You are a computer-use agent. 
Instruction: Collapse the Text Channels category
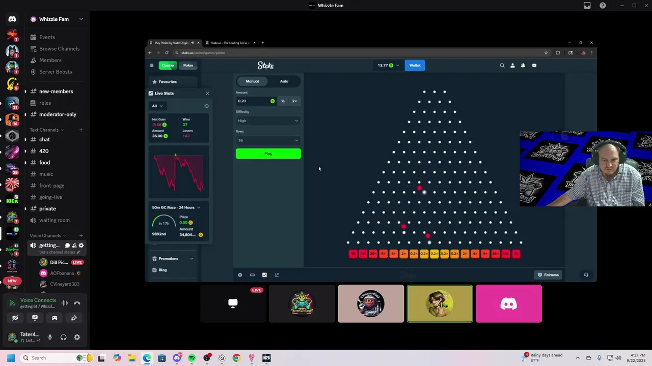[x=47, y=130]
